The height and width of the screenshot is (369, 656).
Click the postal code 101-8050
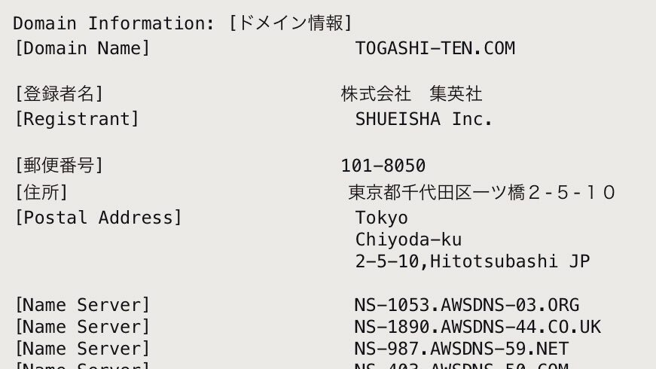pyautogui.click(x=383, y=166)
